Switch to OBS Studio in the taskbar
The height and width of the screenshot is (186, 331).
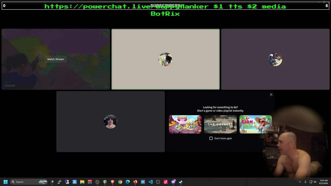coord(158,182)
